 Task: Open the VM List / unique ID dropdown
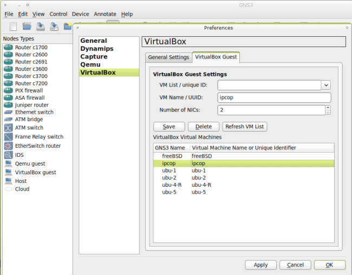(x=326, y=85)
